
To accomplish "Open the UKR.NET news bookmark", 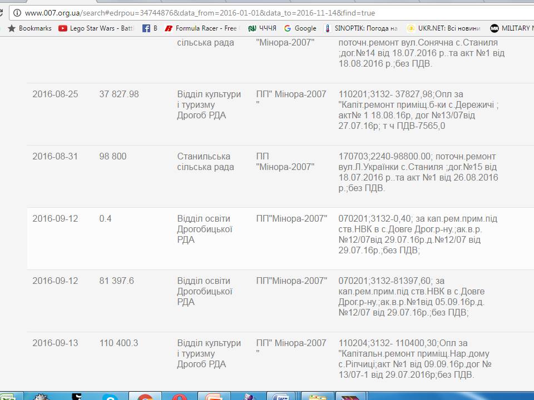I will (x=443, y=28).
